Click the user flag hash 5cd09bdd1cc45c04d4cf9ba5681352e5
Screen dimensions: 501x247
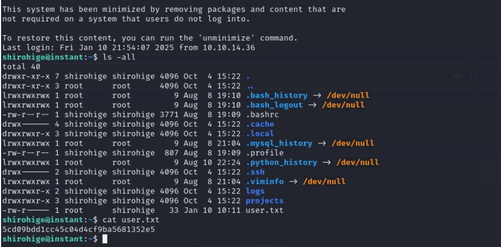(79, 229)
